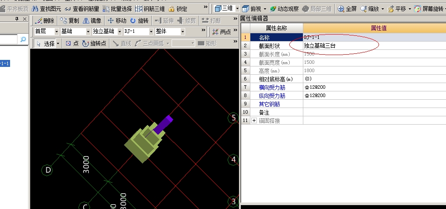Click axis bubble 5

click(233, 118)
